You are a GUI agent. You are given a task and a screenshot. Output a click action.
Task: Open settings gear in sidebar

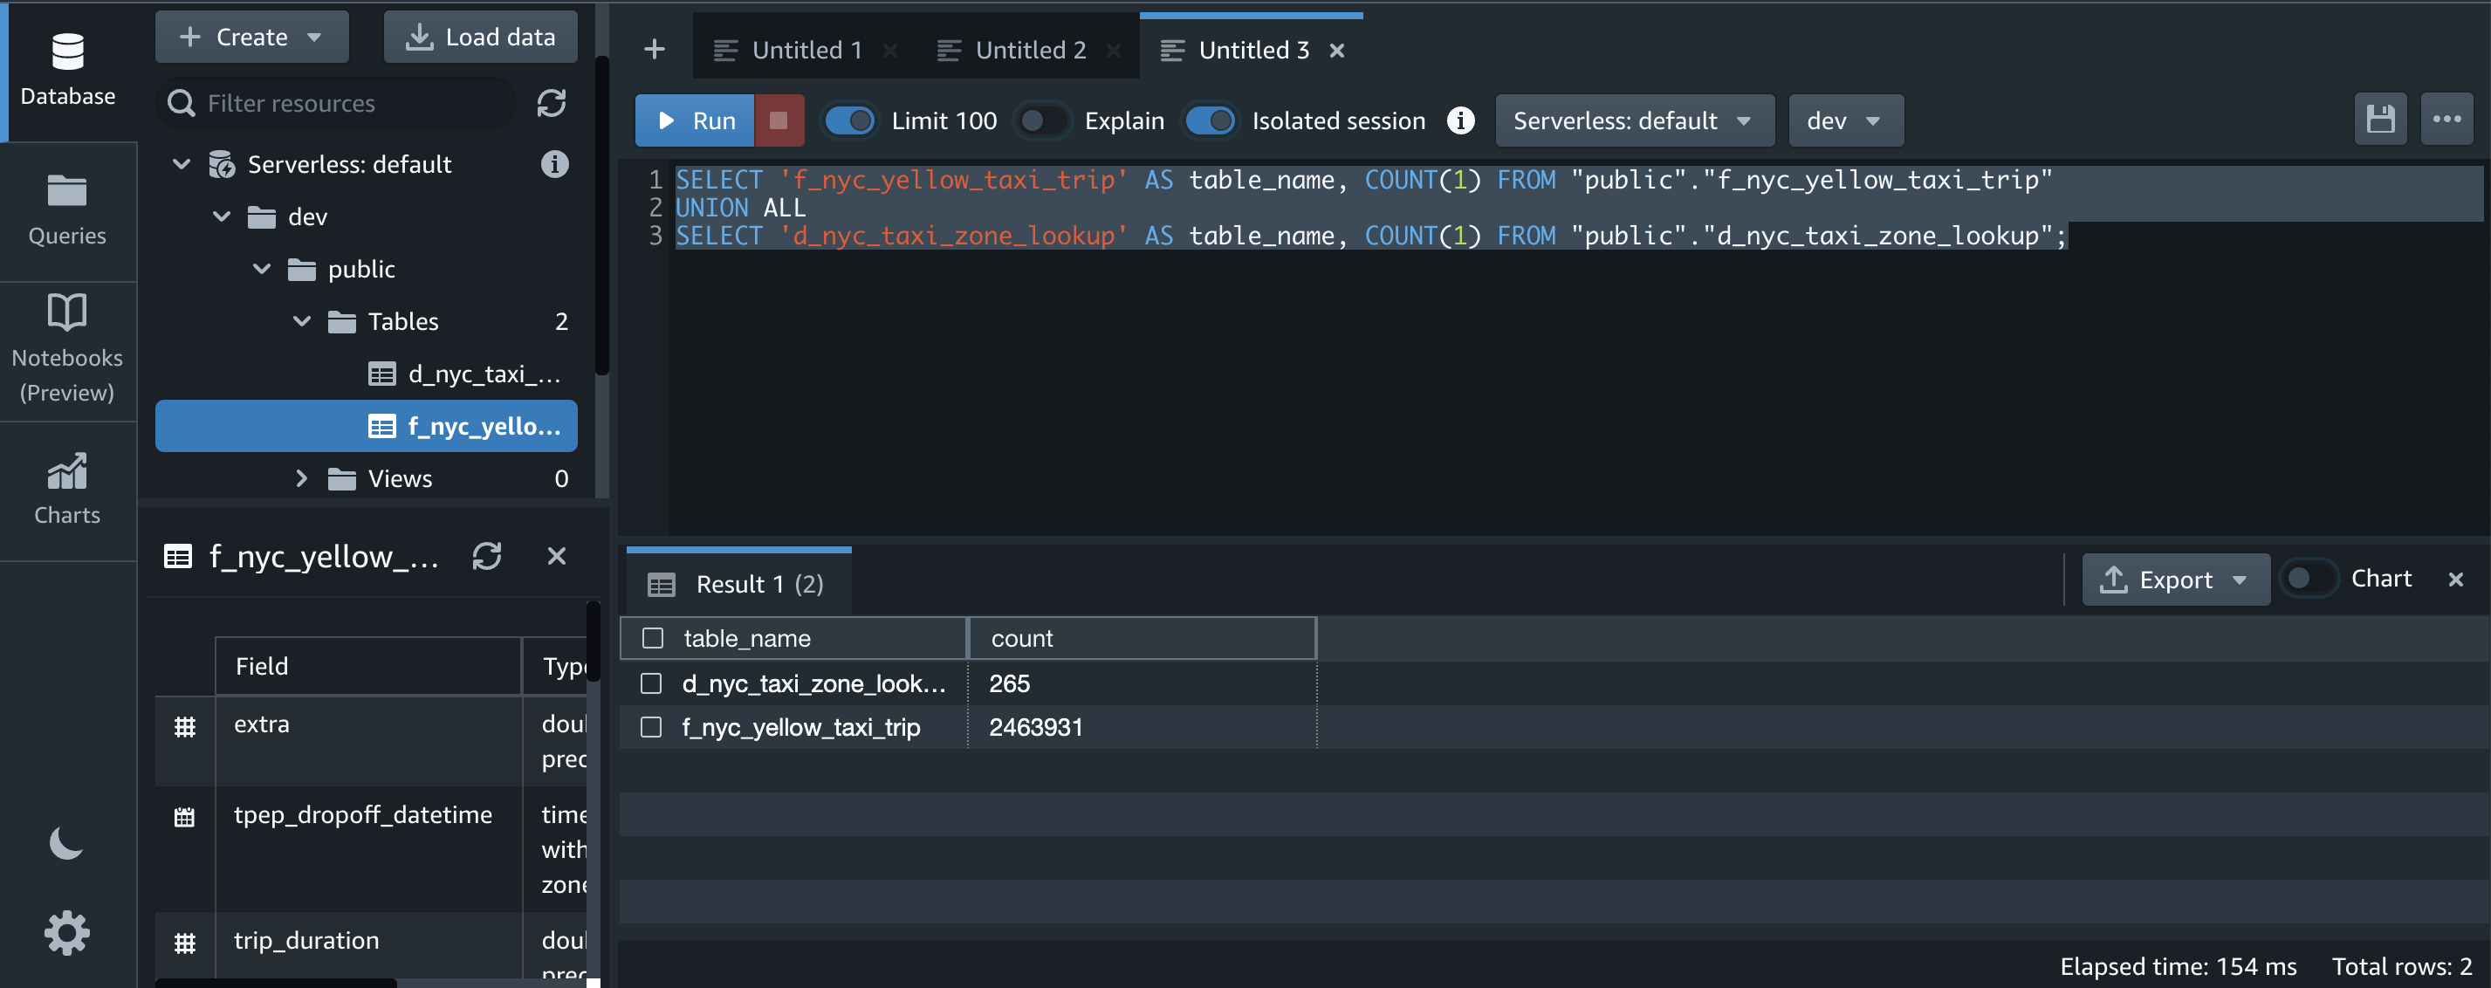66,933
